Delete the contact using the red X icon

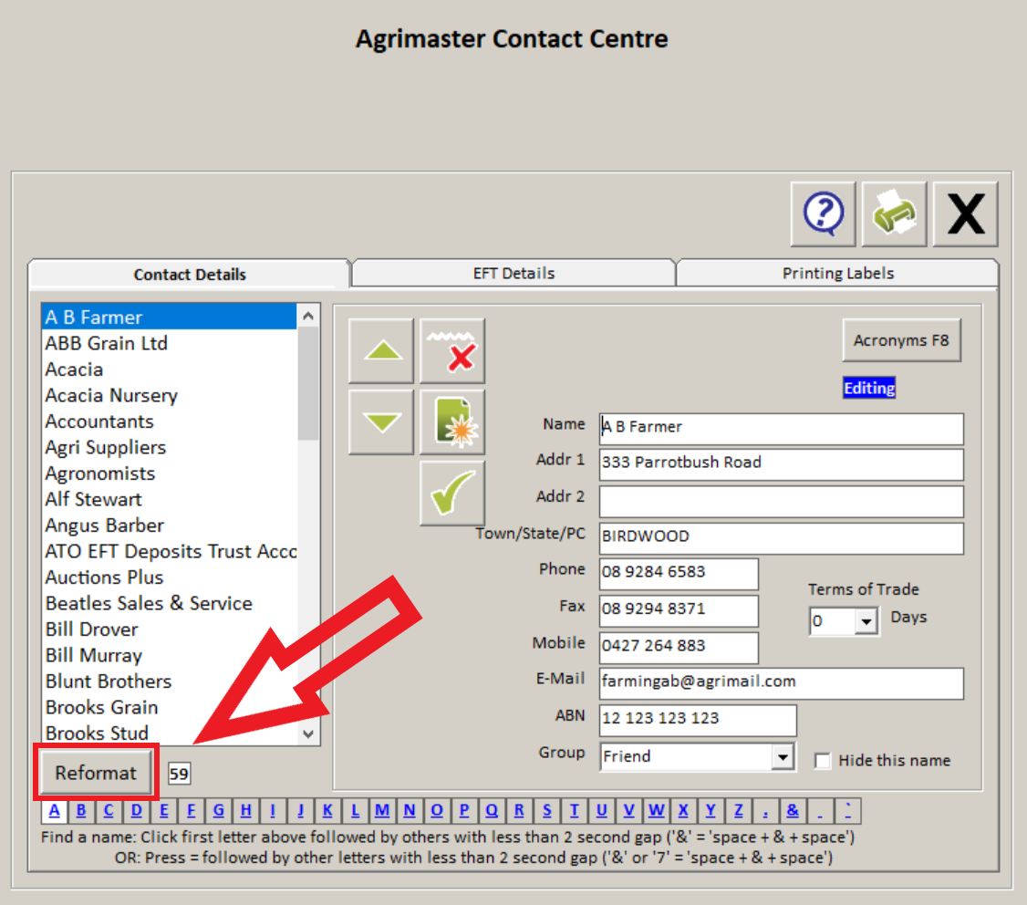(452, 350)
